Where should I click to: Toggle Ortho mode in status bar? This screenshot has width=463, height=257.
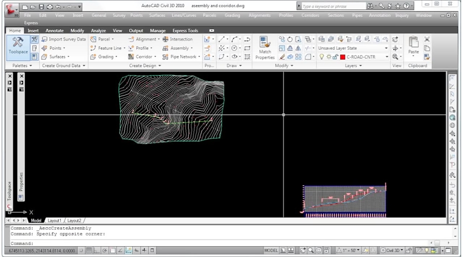click(97, 250)
